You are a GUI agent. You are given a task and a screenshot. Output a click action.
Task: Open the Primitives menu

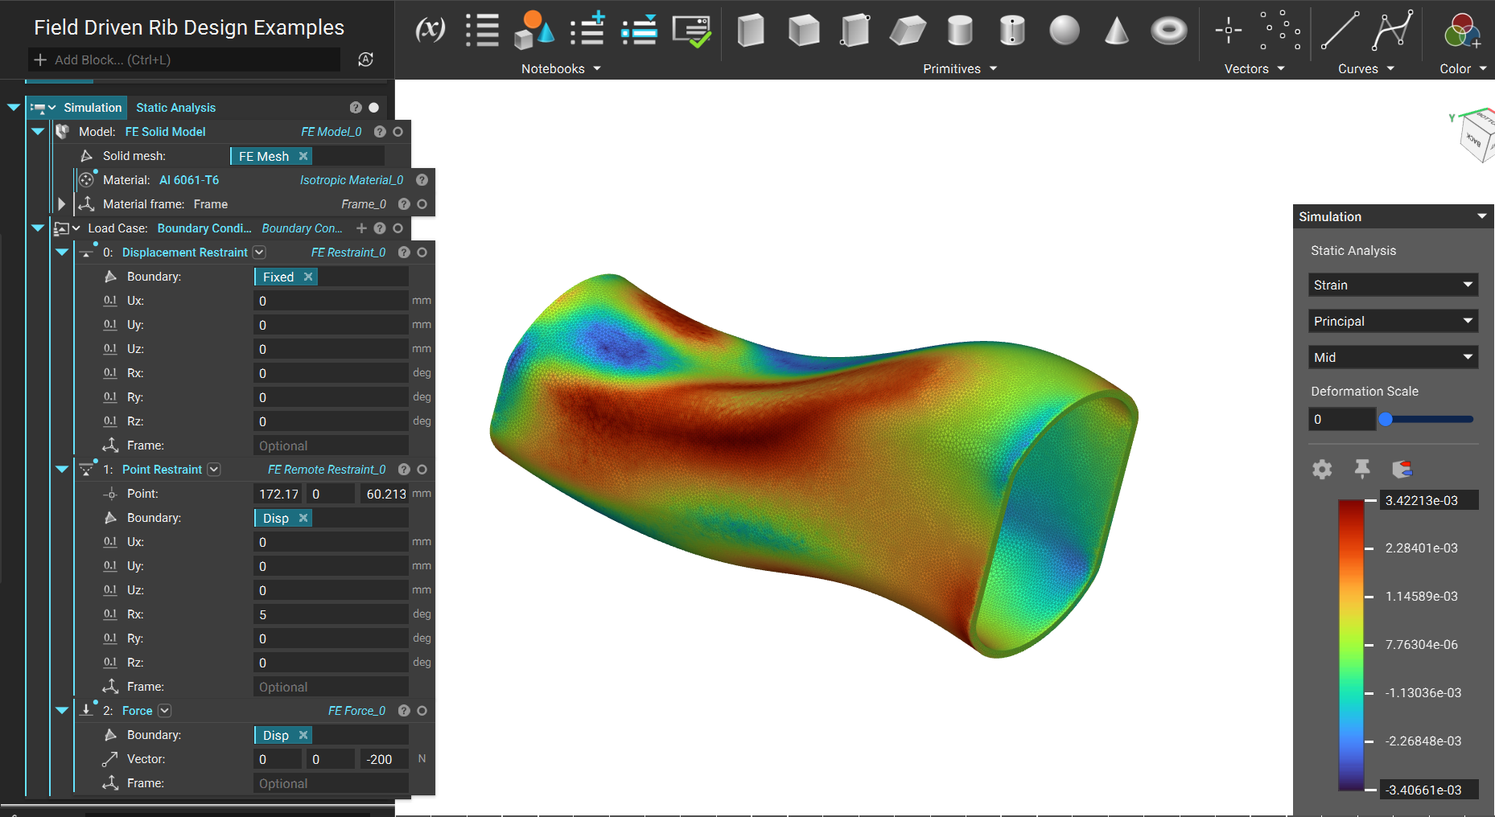coord(960,69)
